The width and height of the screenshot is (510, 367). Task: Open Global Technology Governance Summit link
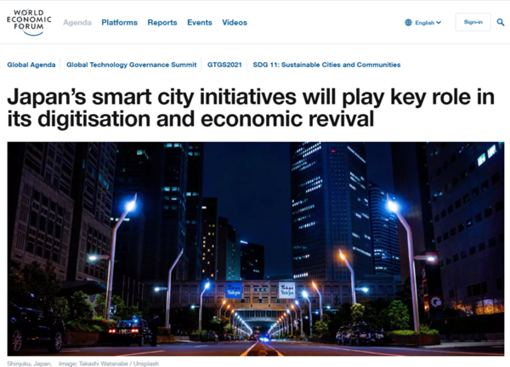pos(131,65)
